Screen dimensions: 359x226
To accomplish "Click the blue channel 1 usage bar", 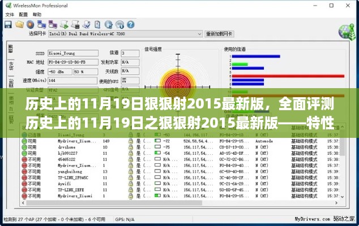I will coord(256,56).
